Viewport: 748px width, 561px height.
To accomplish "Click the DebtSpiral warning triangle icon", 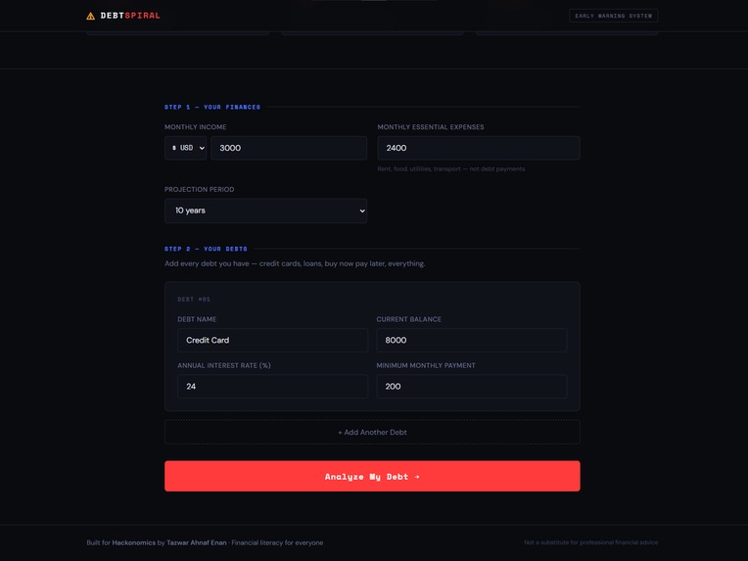I will click(91, 16).
